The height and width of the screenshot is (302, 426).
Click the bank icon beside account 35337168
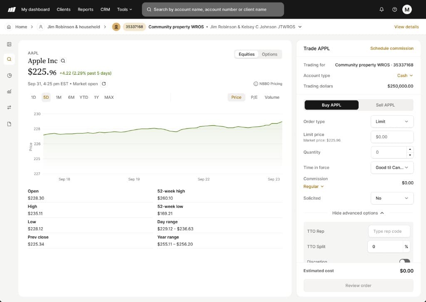(x=116, y=27)
